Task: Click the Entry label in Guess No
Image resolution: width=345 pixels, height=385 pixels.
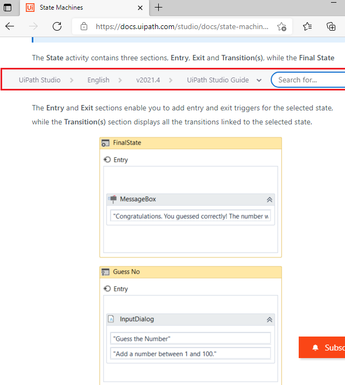Action: pos(121,289)
